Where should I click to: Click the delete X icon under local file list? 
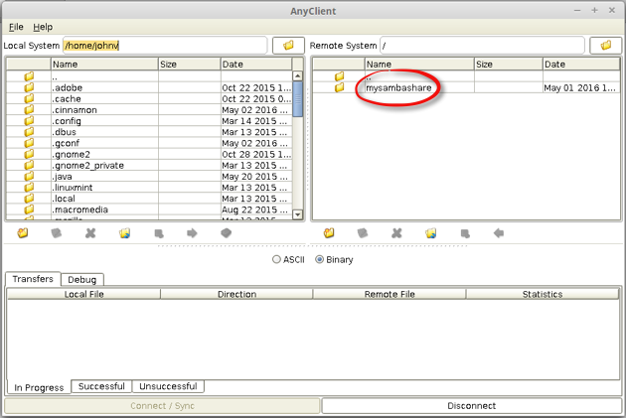coord(90,233)
